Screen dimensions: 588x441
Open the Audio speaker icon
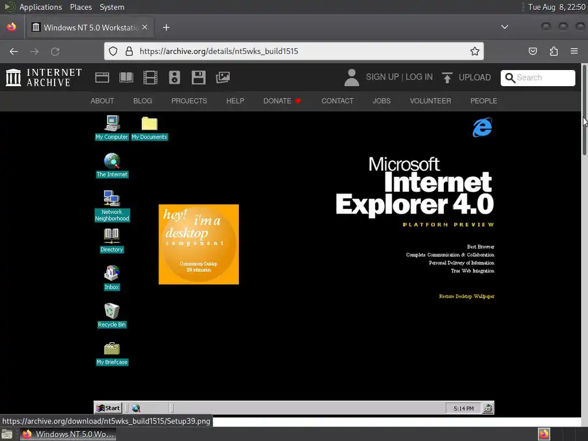(175, 78)
